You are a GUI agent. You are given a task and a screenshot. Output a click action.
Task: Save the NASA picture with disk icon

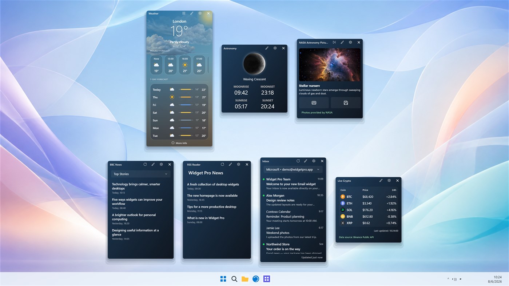tap(346, 103)
